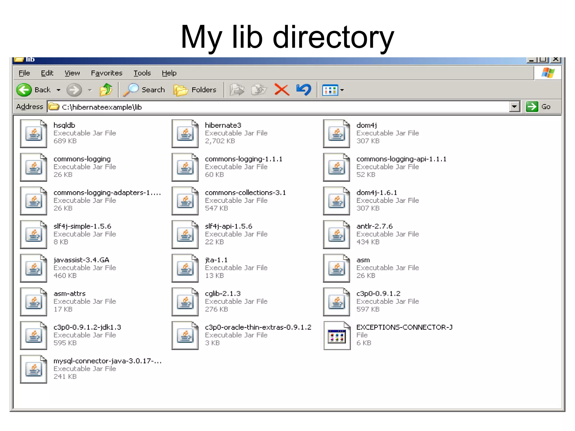Image resolution: width=575 pixels, height=431 pixels.
Task: Open the Views icon menu
Action: point(330,90)
